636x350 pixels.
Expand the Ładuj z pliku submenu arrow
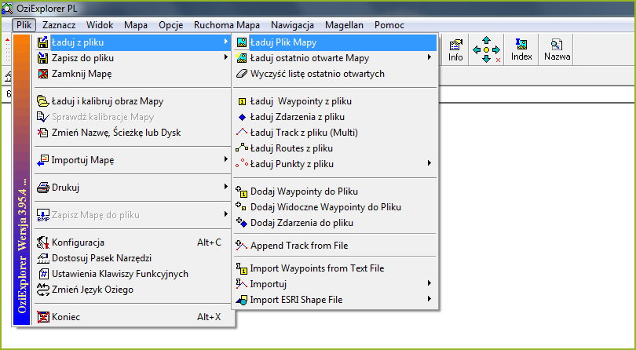(225, 42)
